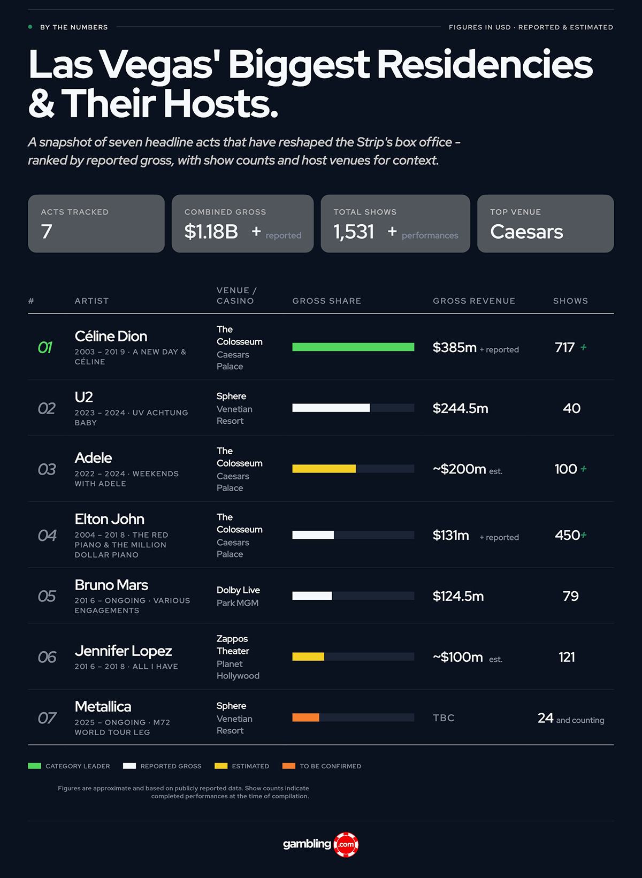
Task: Open the Acts Tracked card
Action: 96,224
